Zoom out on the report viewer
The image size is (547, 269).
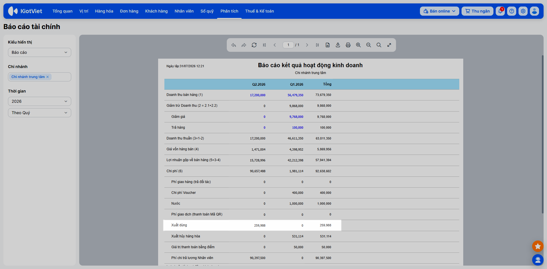[369, 45]
